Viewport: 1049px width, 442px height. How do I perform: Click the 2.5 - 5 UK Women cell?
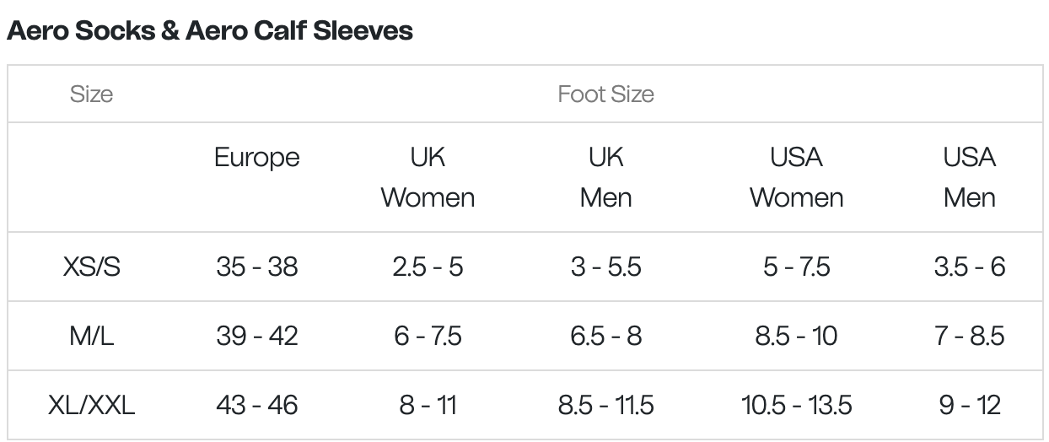click(x=428, y=267)
